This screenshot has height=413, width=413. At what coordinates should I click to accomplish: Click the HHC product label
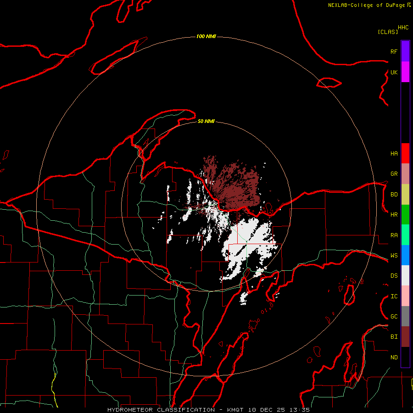tap(403, 28)
